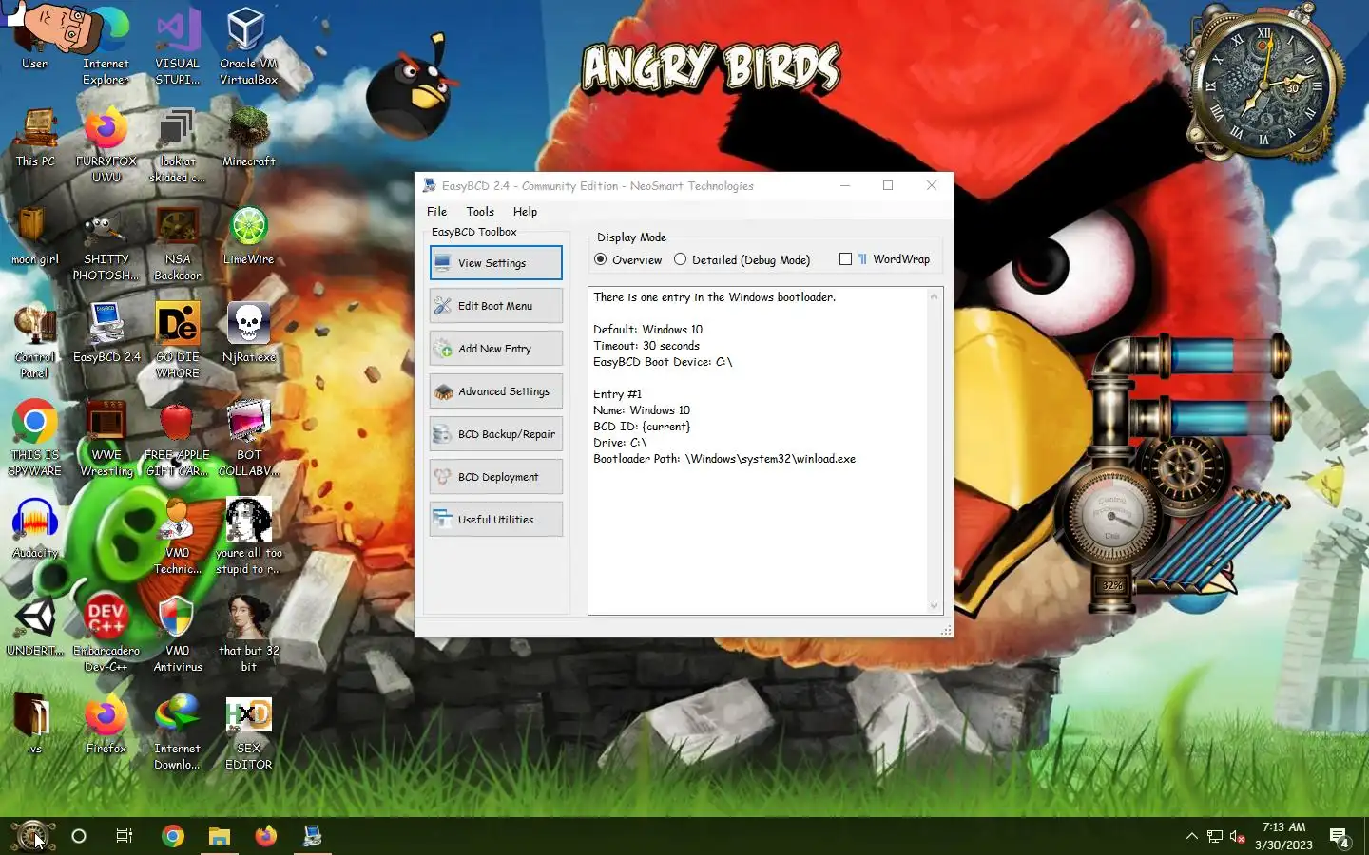The width and height of the screenshot is (1369, 855).
Task: Select the vs desktop icon
Action: click(x=35, y=725)
